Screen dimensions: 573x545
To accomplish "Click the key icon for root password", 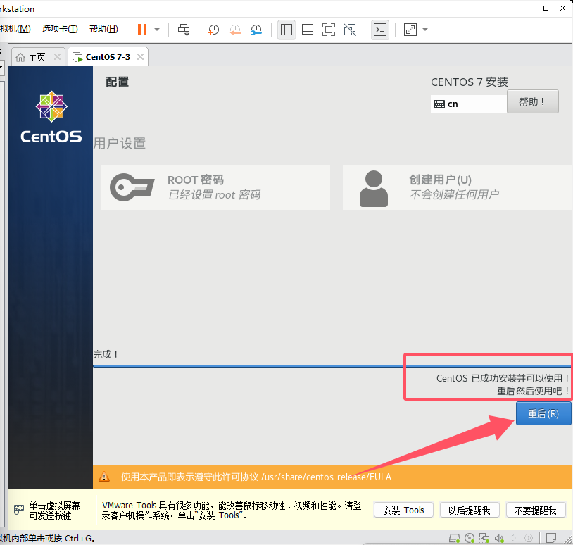I will [132, 187].
